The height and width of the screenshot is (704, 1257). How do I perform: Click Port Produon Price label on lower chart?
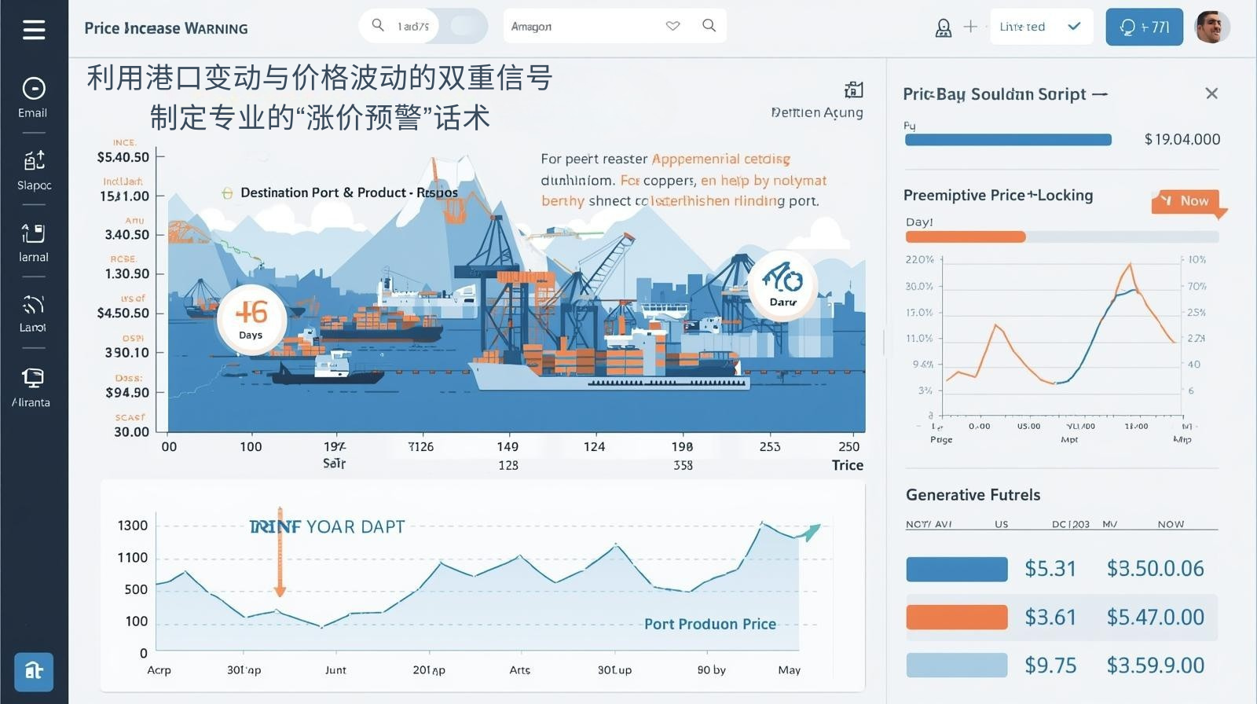click(710, 624)
